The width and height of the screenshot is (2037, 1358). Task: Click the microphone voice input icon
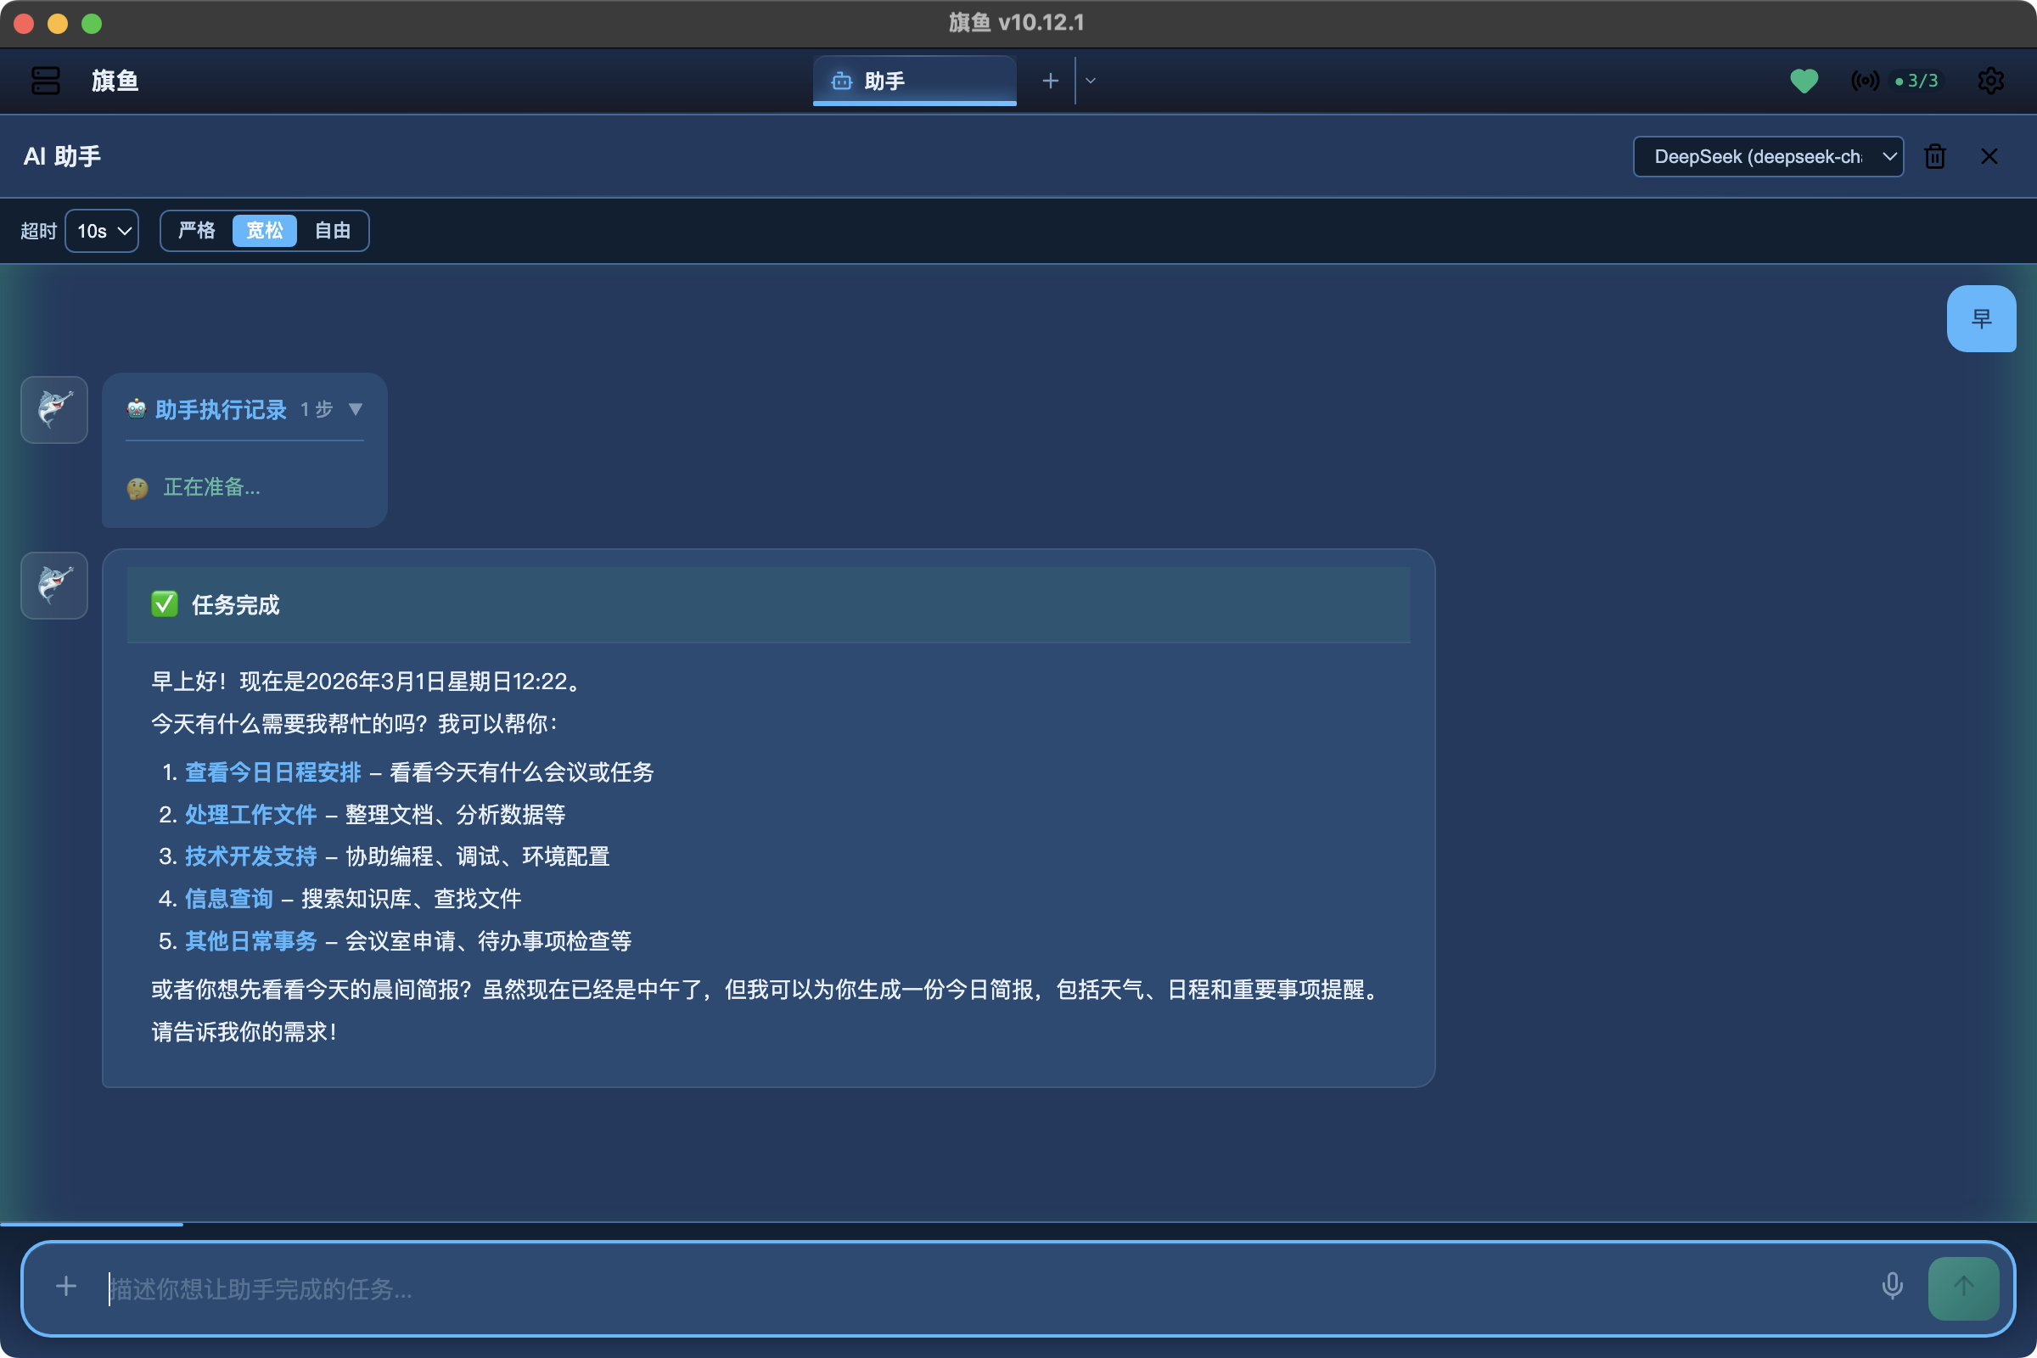1892,1287
